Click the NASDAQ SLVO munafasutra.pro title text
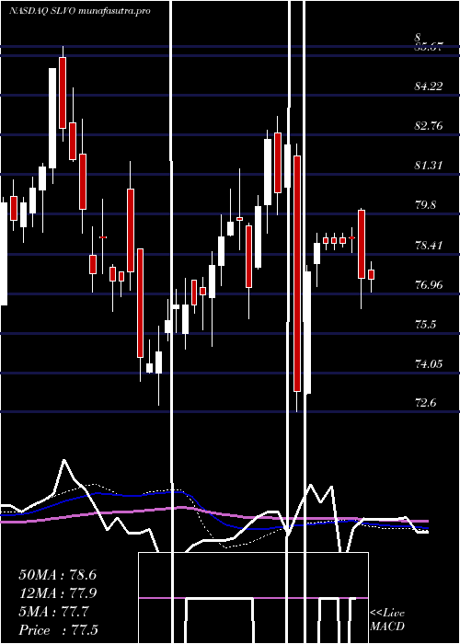Image resolution: width=460 pixels, height=644 pixels. click(80, 11)
